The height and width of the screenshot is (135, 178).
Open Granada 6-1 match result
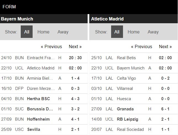[x=133, y=109]
